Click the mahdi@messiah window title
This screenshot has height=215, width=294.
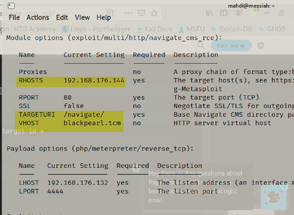click(x=251, y=6)
